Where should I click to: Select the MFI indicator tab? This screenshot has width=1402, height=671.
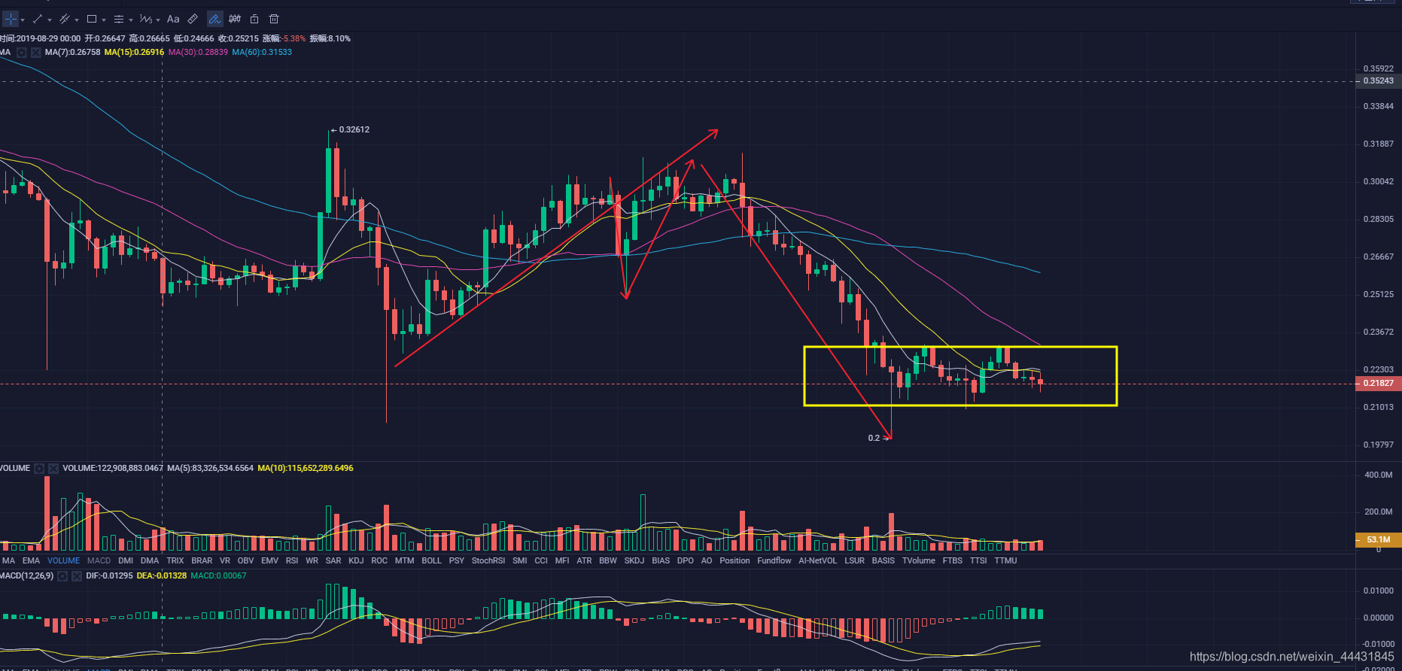tap(561, 560)
